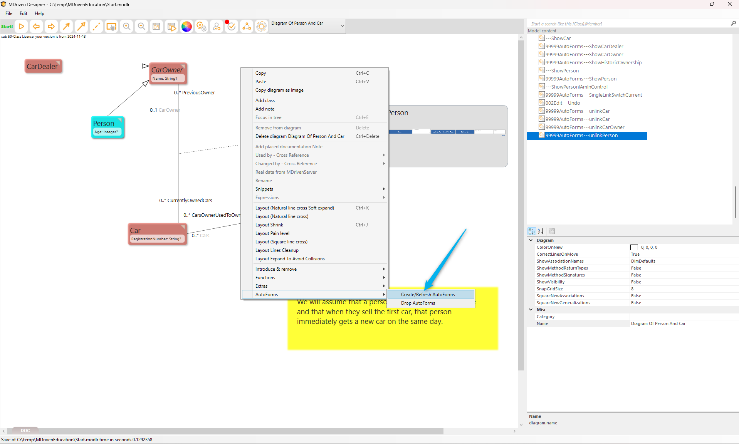Collapse the Diagram property category
739x444 pixels.
click(x=531, y=240)
